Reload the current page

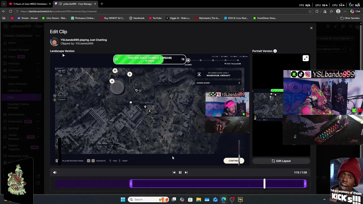10,11
